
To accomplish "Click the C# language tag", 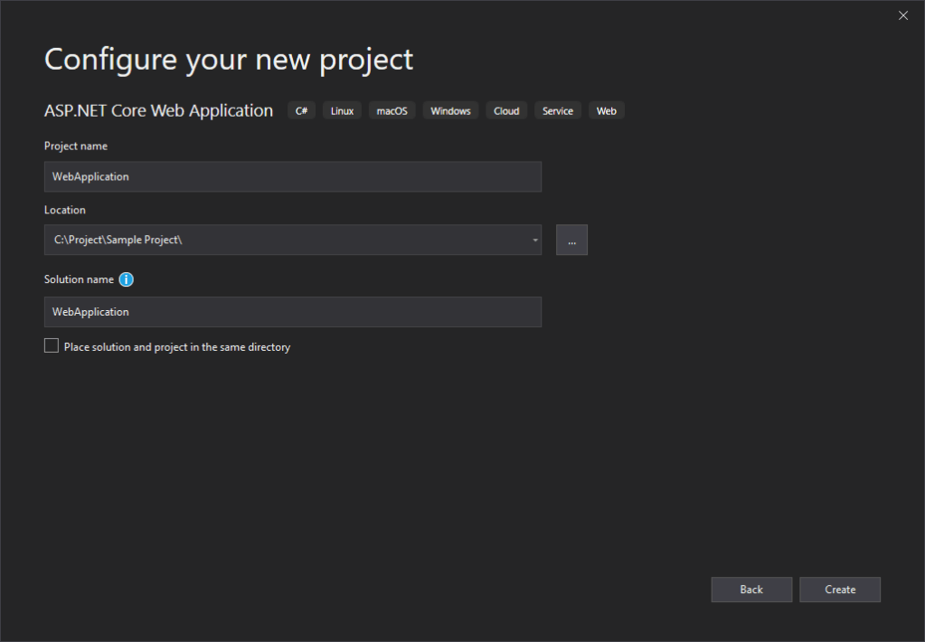I will [x=302, y=111].
